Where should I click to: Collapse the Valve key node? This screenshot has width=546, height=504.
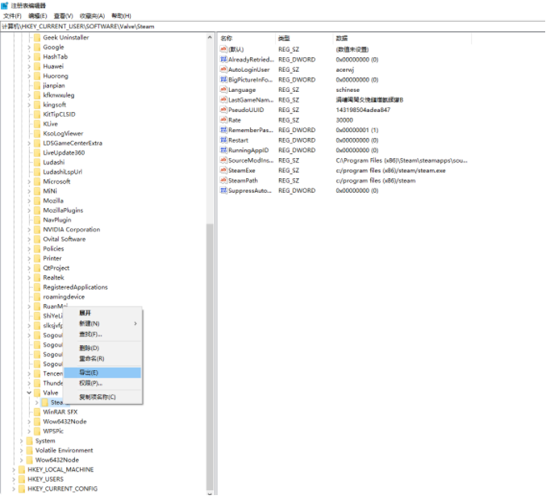click(29, 393)
